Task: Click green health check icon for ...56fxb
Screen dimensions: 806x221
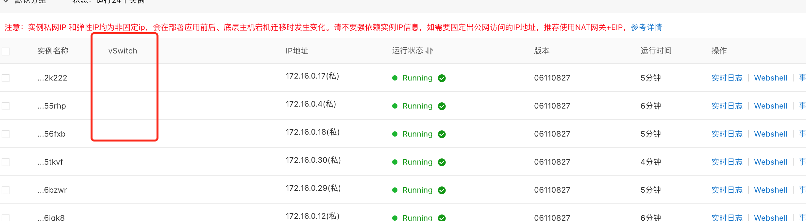Action: (442, 134)
